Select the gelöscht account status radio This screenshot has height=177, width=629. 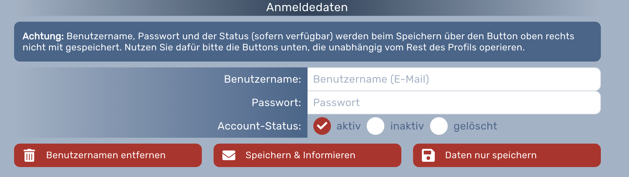pos(439,126)
